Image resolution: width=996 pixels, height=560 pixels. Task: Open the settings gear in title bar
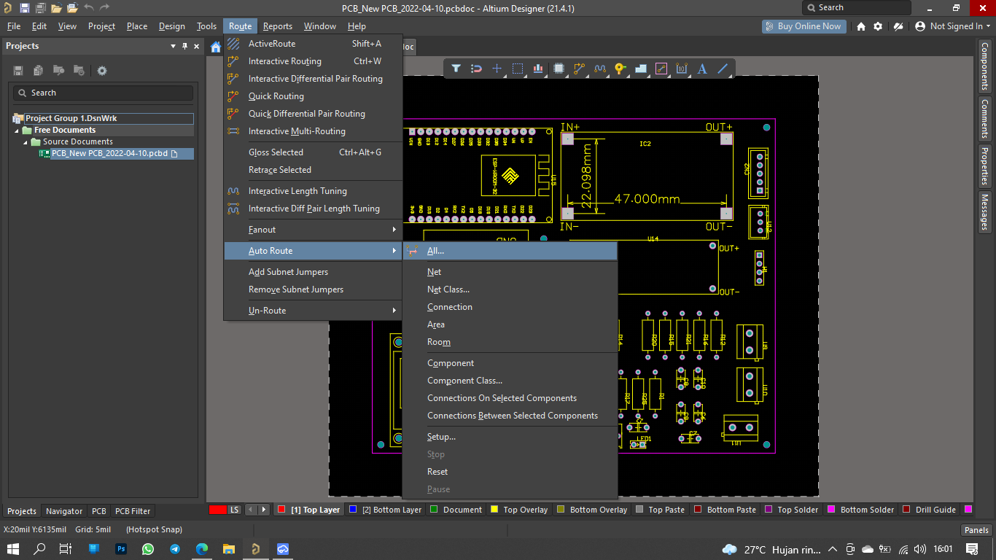[878, 26]
